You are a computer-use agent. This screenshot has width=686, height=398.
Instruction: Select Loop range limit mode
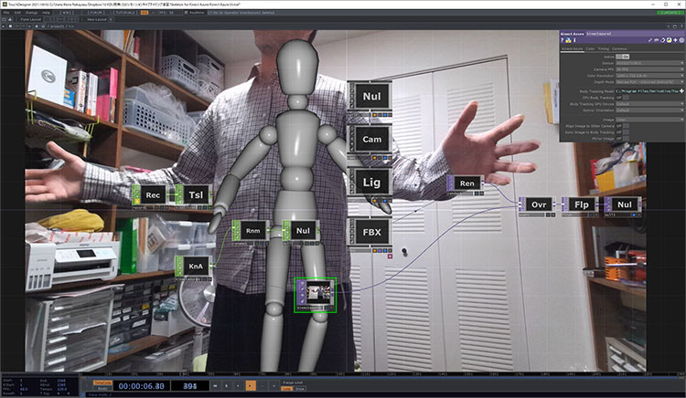286,389
